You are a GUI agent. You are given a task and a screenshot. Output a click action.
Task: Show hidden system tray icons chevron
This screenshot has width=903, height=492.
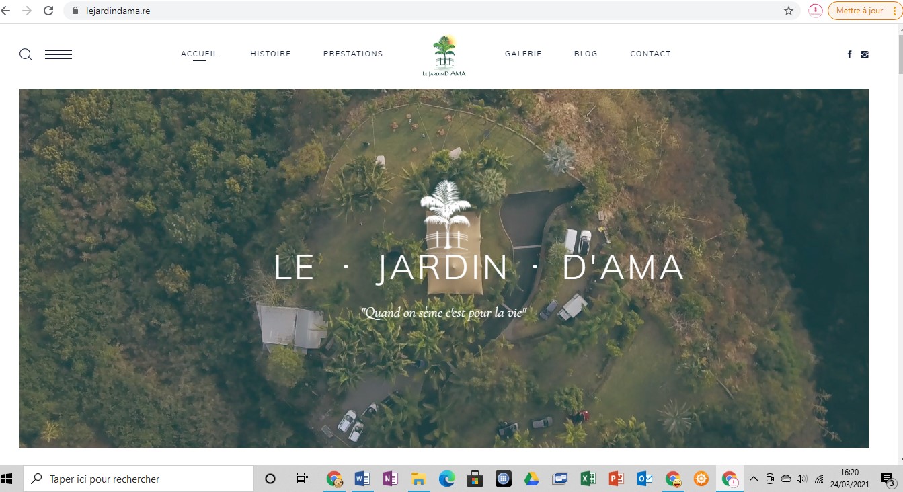pyautogui.click(x=754, y=479)
